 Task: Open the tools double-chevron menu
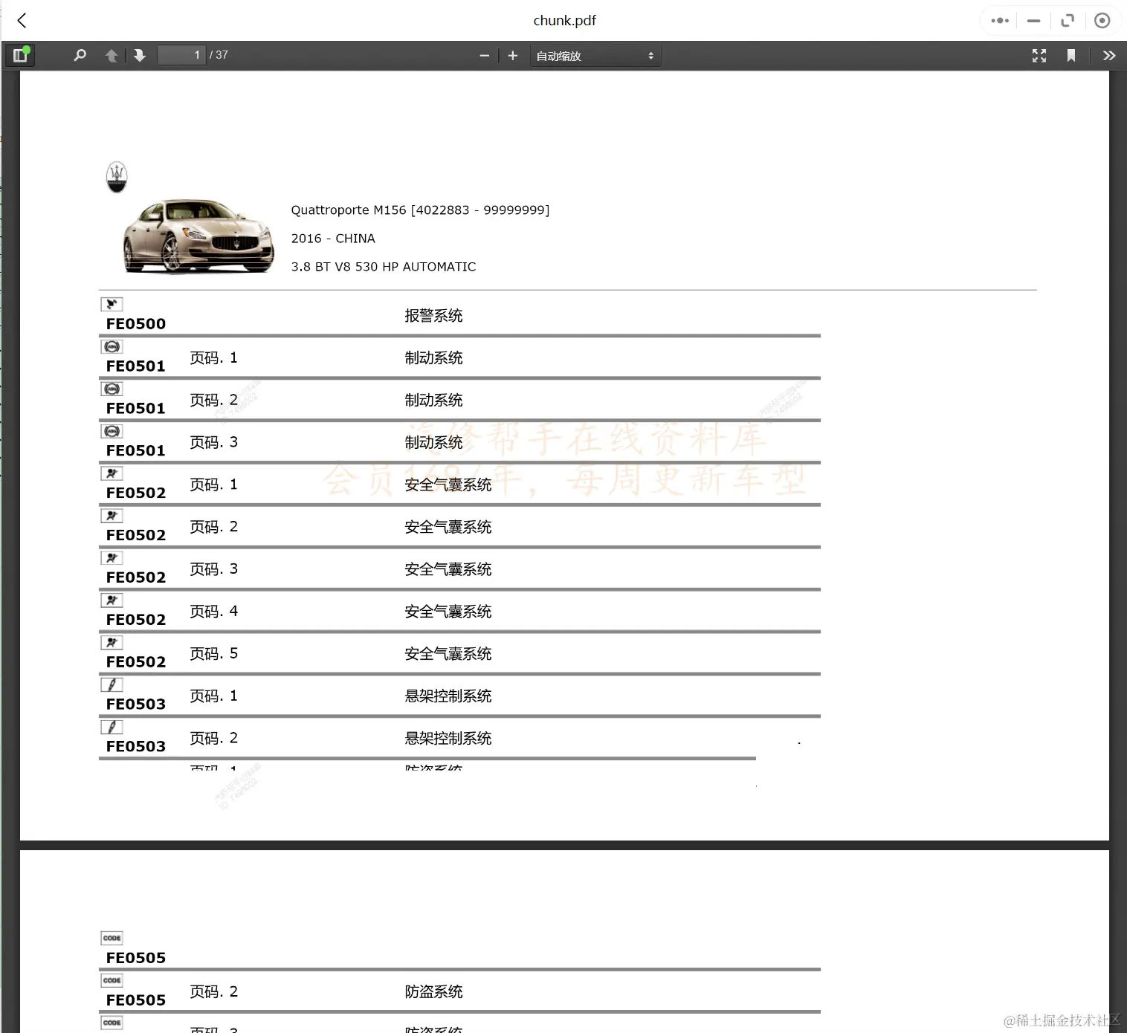tap(1109, 56)
